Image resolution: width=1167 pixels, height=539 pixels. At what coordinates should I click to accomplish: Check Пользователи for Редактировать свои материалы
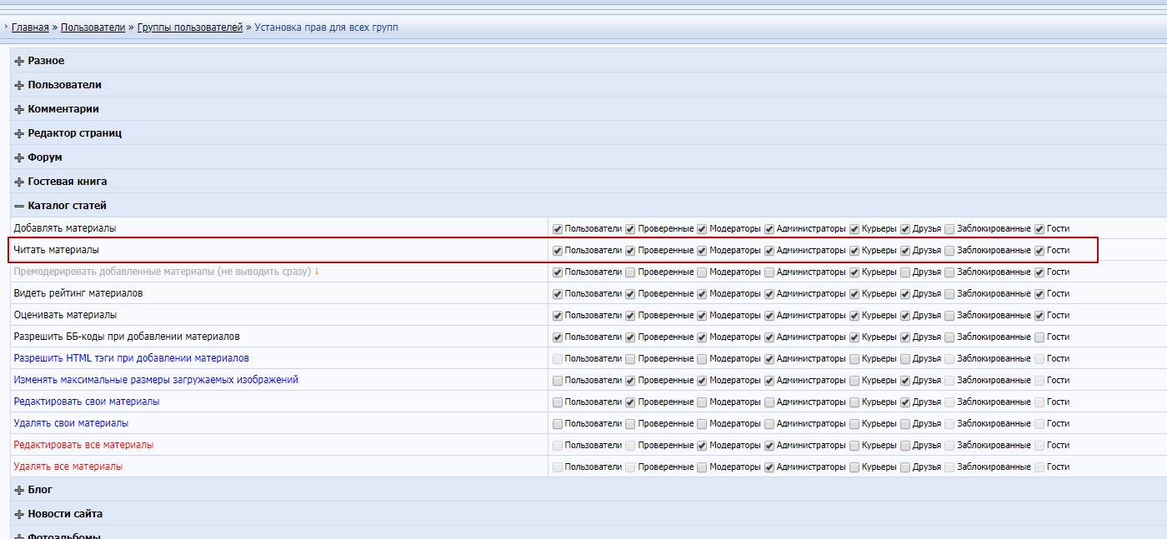558,402
